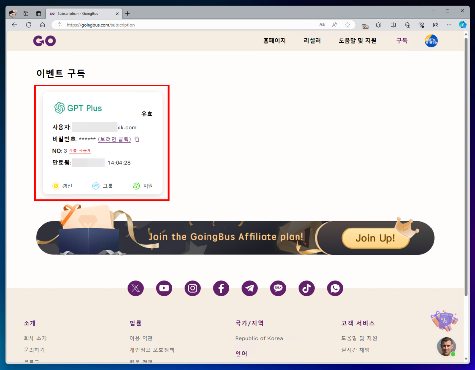Click the Join the GoingBus Affiliate banner

pyautogui.click(x=226, y=237)
